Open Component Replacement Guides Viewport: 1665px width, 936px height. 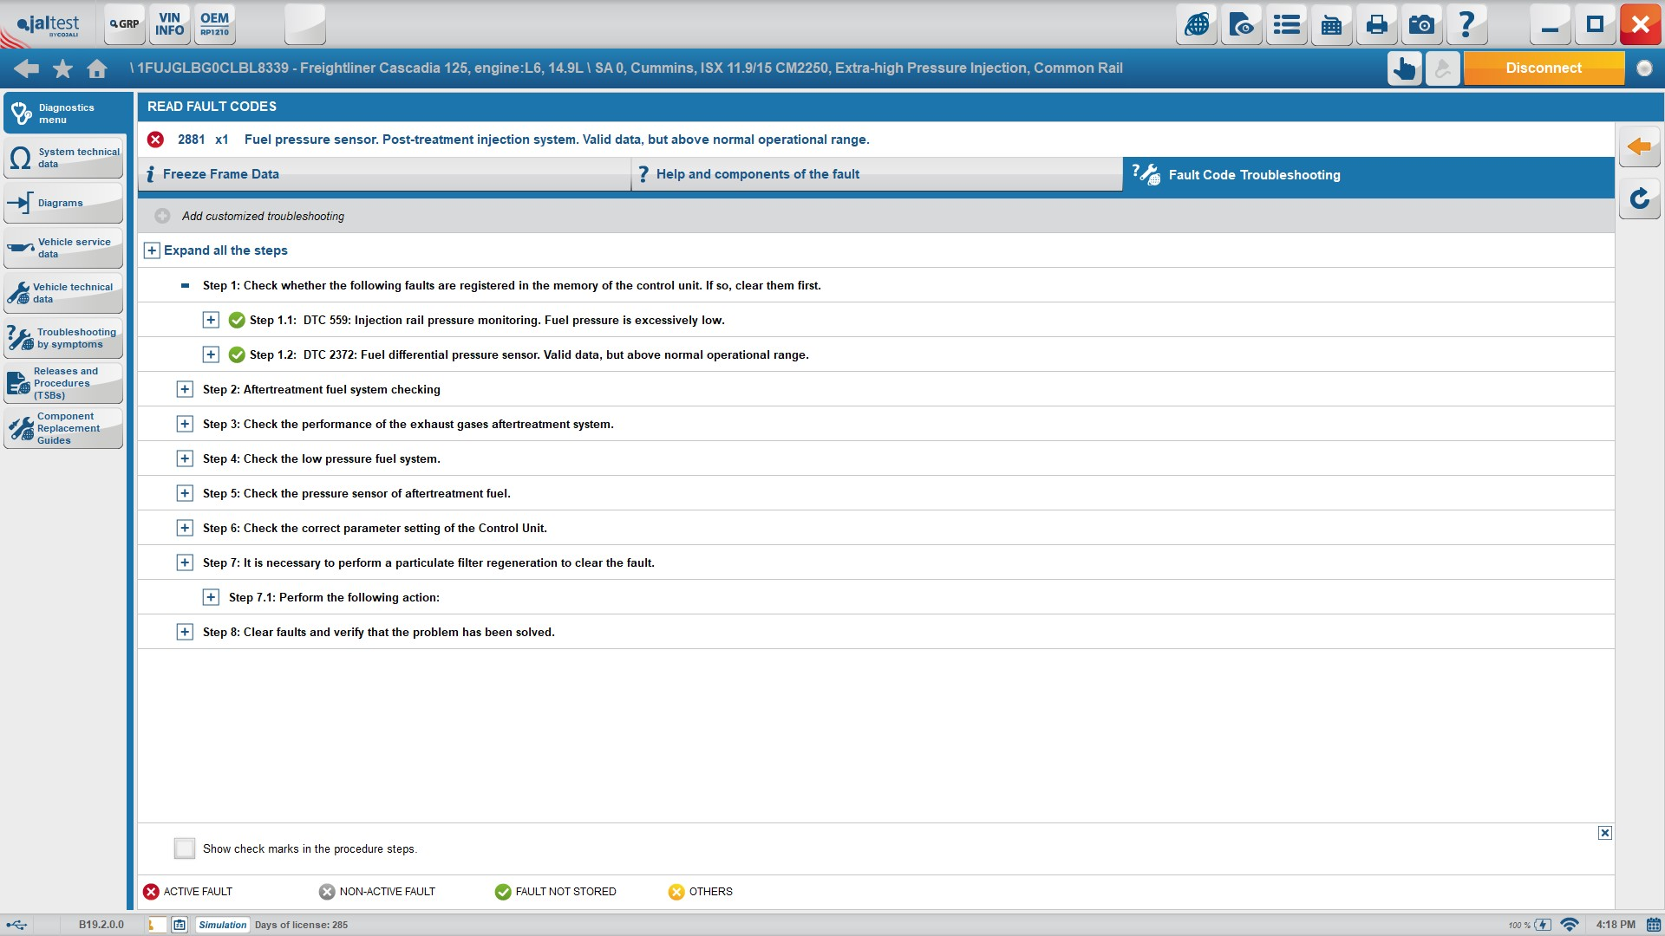63,428
